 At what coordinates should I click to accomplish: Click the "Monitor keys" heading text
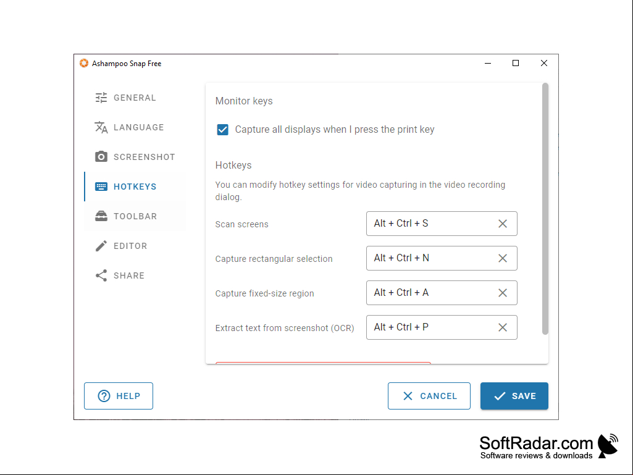[x=244, y=101]
